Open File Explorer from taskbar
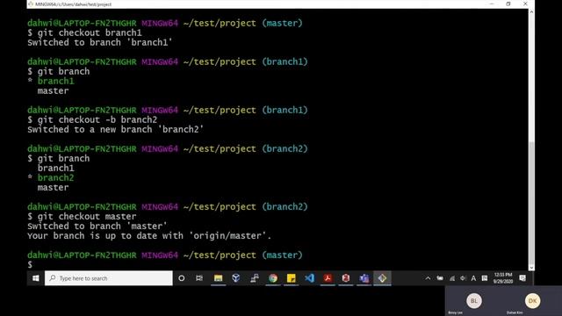 218,278
